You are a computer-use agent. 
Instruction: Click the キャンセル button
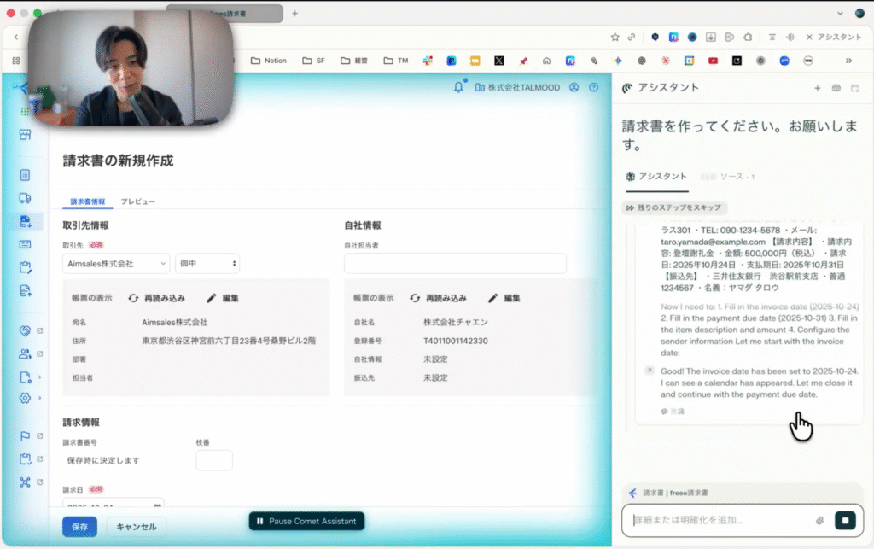pos(137,527)
